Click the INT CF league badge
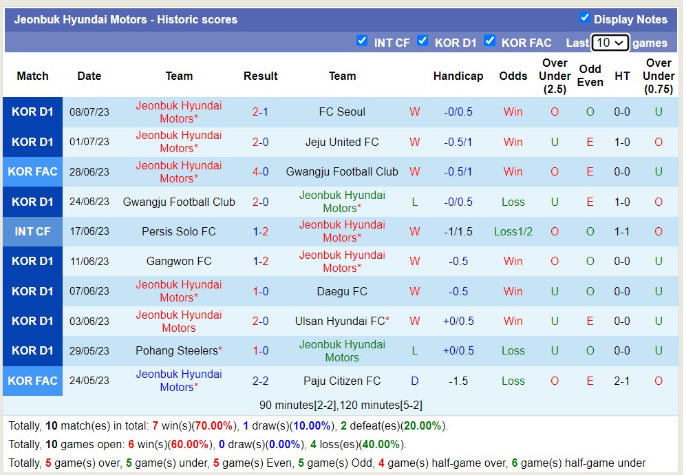Image resolution: width=684 pixels, height=475 pixels. [x=32, y=231]
